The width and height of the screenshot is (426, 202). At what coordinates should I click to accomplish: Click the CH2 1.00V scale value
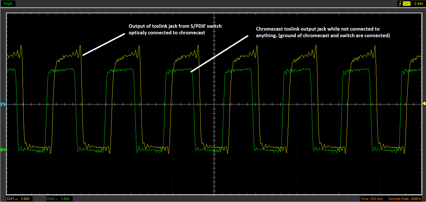pyautogui.click(x=66, y=199)
